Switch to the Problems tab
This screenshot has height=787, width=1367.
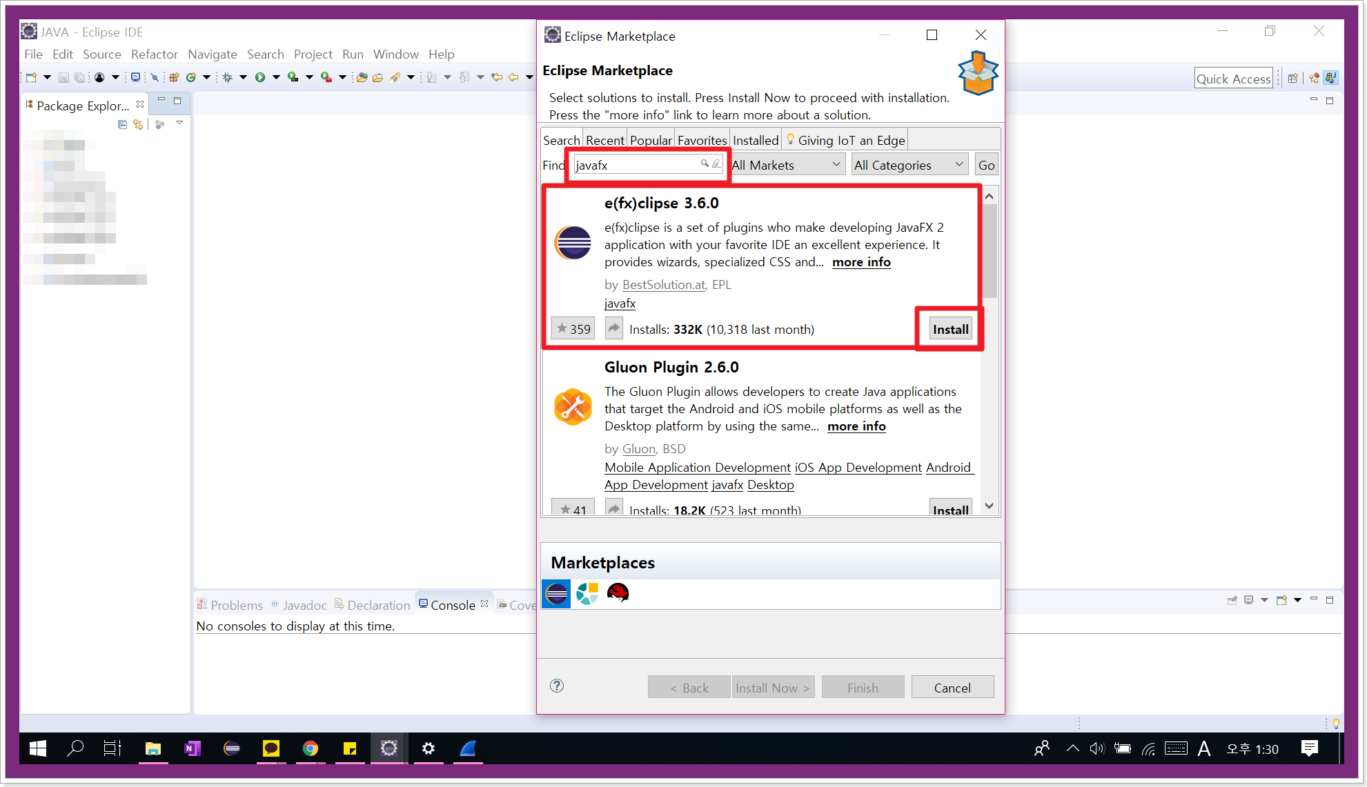(x=230, y=605)
